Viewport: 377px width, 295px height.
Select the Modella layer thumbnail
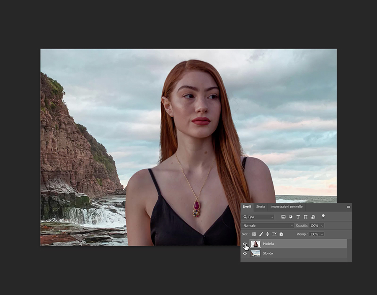pyautogui.click(x=256, y=243)
